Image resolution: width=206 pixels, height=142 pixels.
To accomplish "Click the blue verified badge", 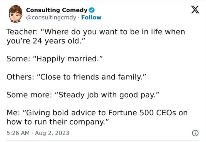I will (x=92, y=11).
